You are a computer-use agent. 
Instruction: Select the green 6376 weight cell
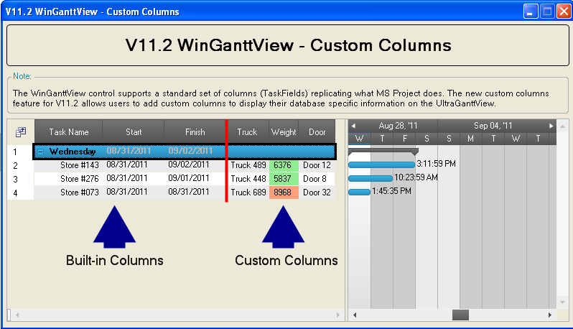pyautogui.click(x=284, y=165)
